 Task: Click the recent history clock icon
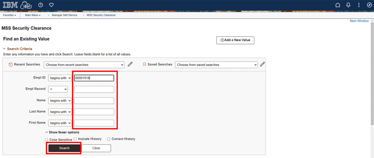41,5
